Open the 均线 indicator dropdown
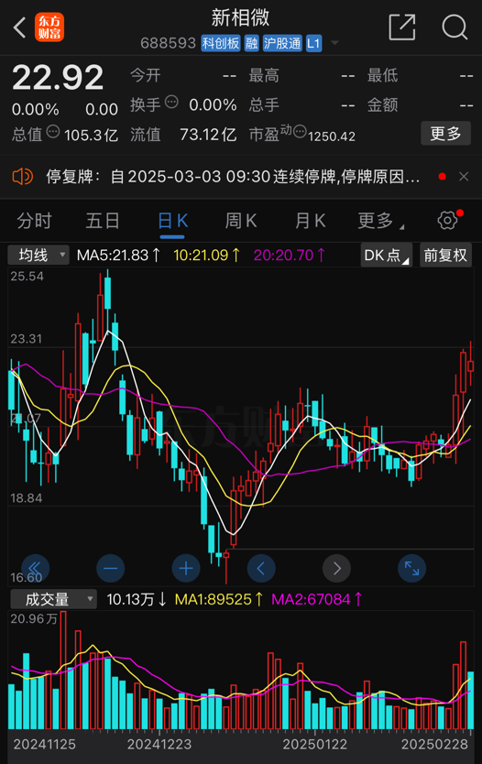This screenshot has width=482, height=764. 38,255
